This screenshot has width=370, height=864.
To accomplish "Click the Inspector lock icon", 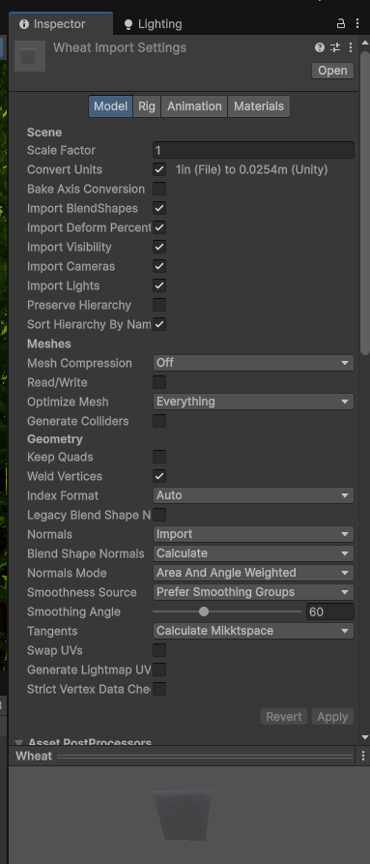I will pyautogui.click(x=341, y=23).
